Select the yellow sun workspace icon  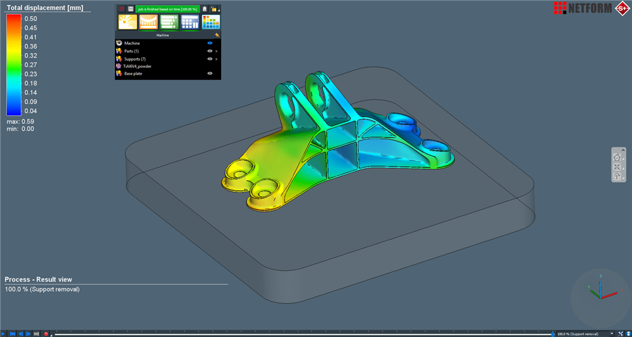click(128, 22)
